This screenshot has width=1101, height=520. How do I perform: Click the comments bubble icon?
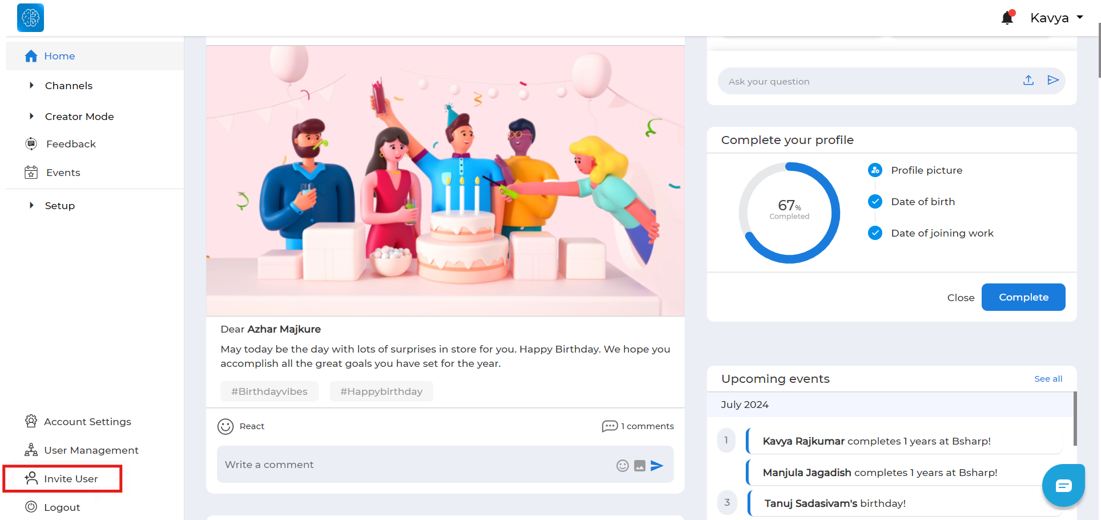[610, 426]
